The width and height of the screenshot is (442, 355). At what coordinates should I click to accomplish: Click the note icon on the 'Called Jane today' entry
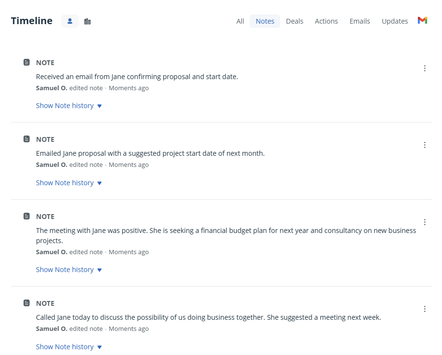pyautogui.click(x=26, y=303)
